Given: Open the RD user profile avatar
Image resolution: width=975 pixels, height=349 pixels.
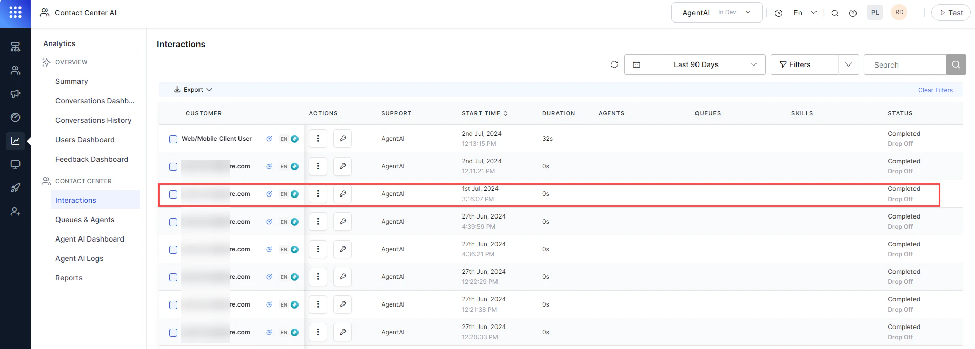Looking at the screenshot, I should tap(899, 13).
